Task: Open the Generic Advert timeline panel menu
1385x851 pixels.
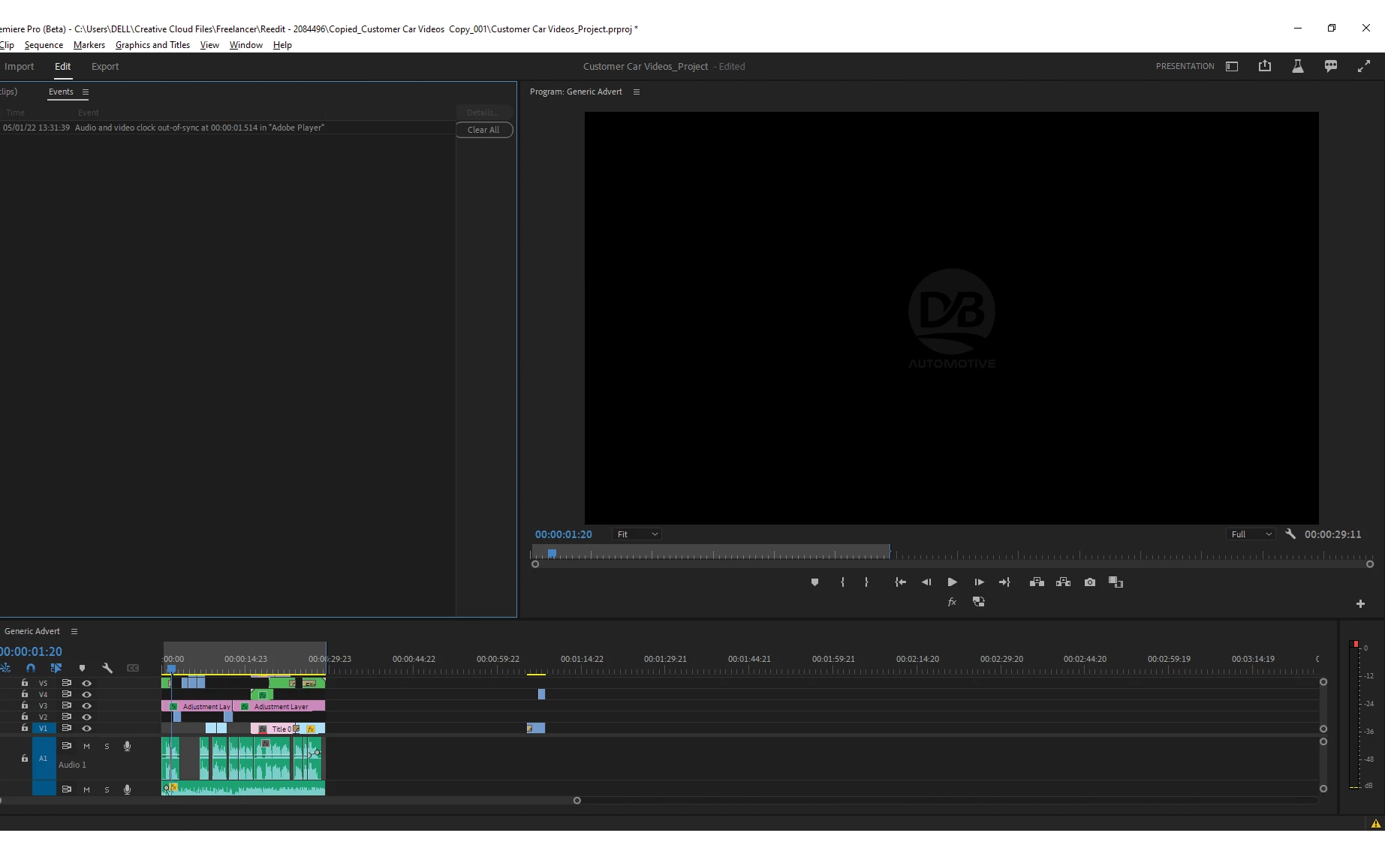Action: click(x=74, y=632)
